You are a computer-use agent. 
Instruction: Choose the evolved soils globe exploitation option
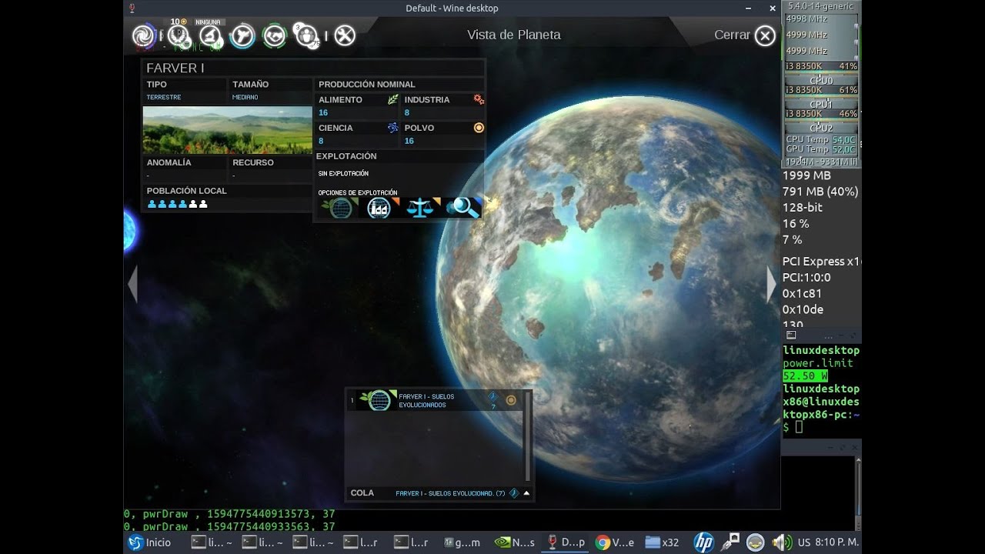click(339, 208)
